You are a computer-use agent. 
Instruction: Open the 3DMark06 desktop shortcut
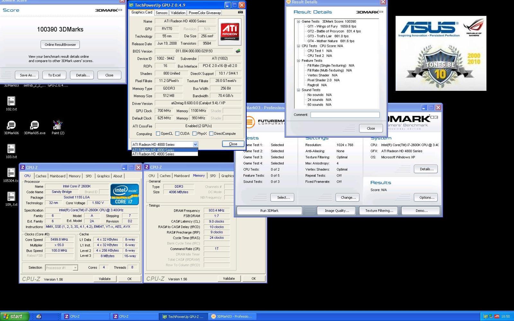coord(11,127)
